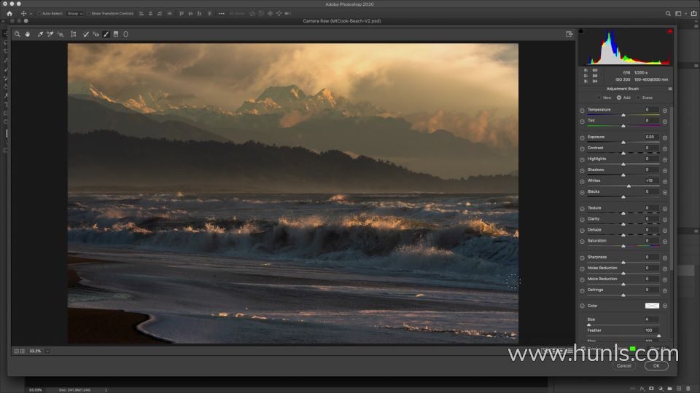
Task: Click the Highlights value field
Action: click(650, 159)
